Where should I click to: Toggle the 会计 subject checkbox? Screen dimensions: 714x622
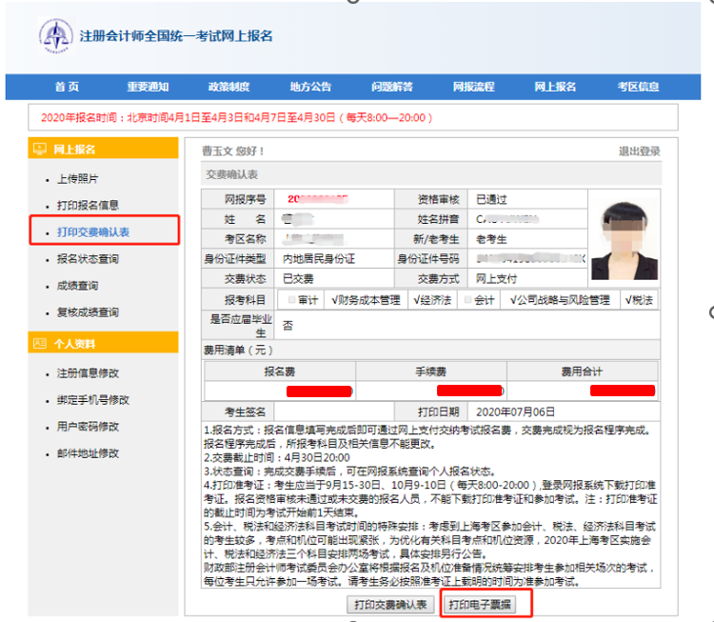(x=466, y=300)
